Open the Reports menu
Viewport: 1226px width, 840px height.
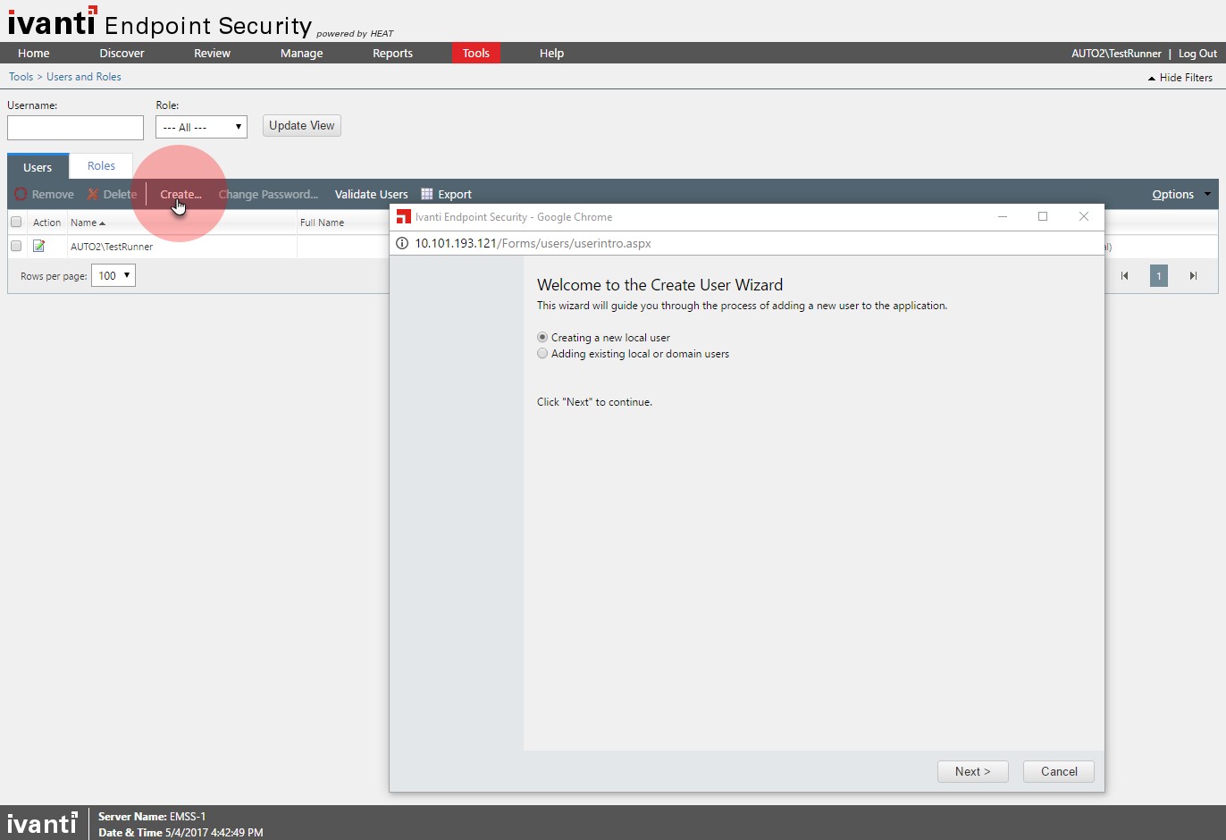(x=392, y=53)
